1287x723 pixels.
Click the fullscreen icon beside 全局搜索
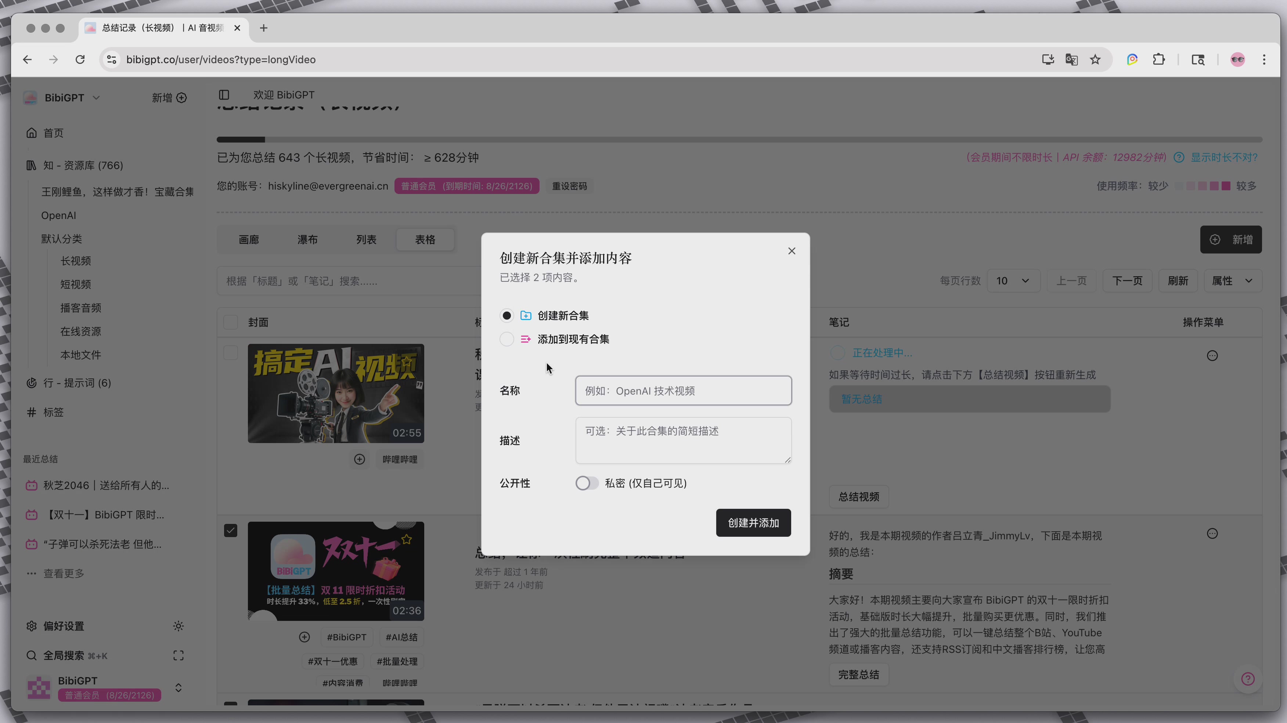tap(179, 655)
